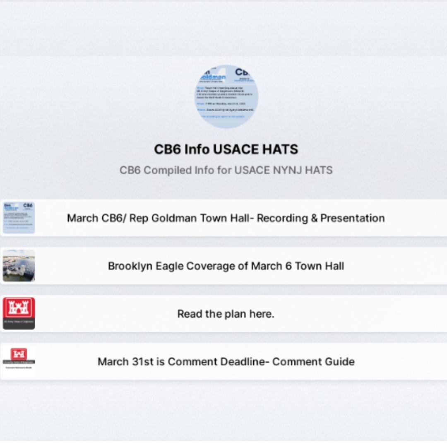
Task: Open the 'Read the plan here.' link
Action: (x=223, y=314)
